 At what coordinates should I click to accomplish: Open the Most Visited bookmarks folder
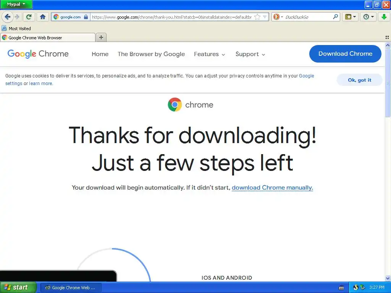click(x=16, y=28)
